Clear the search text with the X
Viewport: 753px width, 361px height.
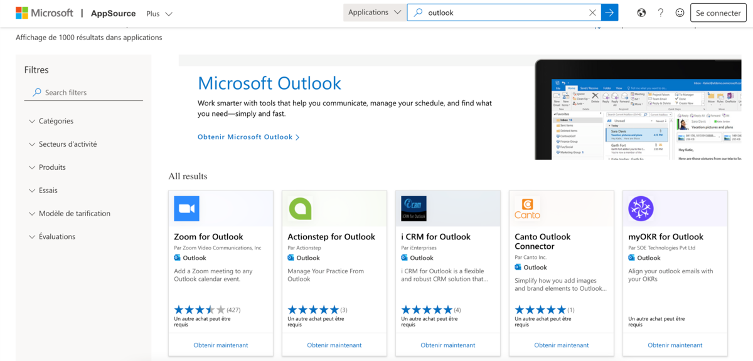pyautogui.click(x=592, y=13)
